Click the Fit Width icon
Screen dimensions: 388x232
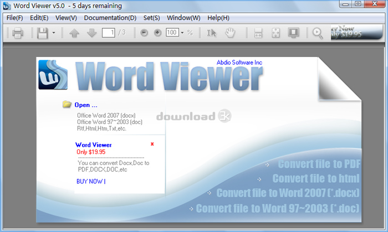click(x=258, y=33)
